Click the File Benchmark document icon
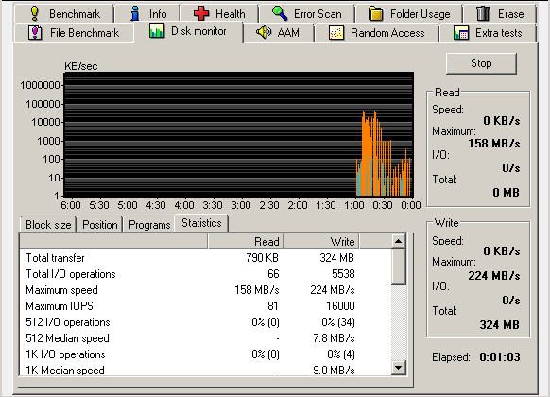The width and height of the screenshot is (550, 397). (35, 33)
